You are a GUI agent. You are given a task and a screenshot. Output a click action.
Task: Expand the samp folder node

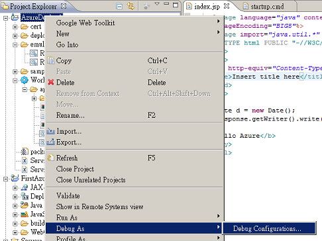[x=15, y=72]
